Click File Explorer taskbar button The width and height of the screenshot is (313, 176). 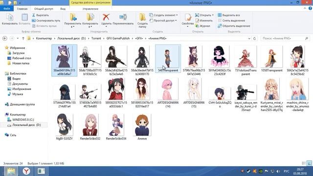tap(11, 171)
